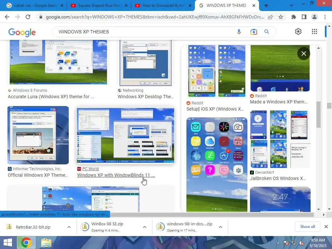Open a new browser tab

pyautogui.click(x=266, y=6)
